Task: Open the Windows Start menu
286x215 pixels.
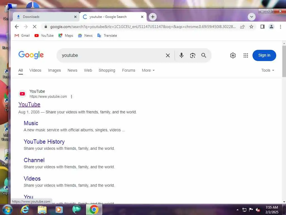Action: [x=7, y=209]
